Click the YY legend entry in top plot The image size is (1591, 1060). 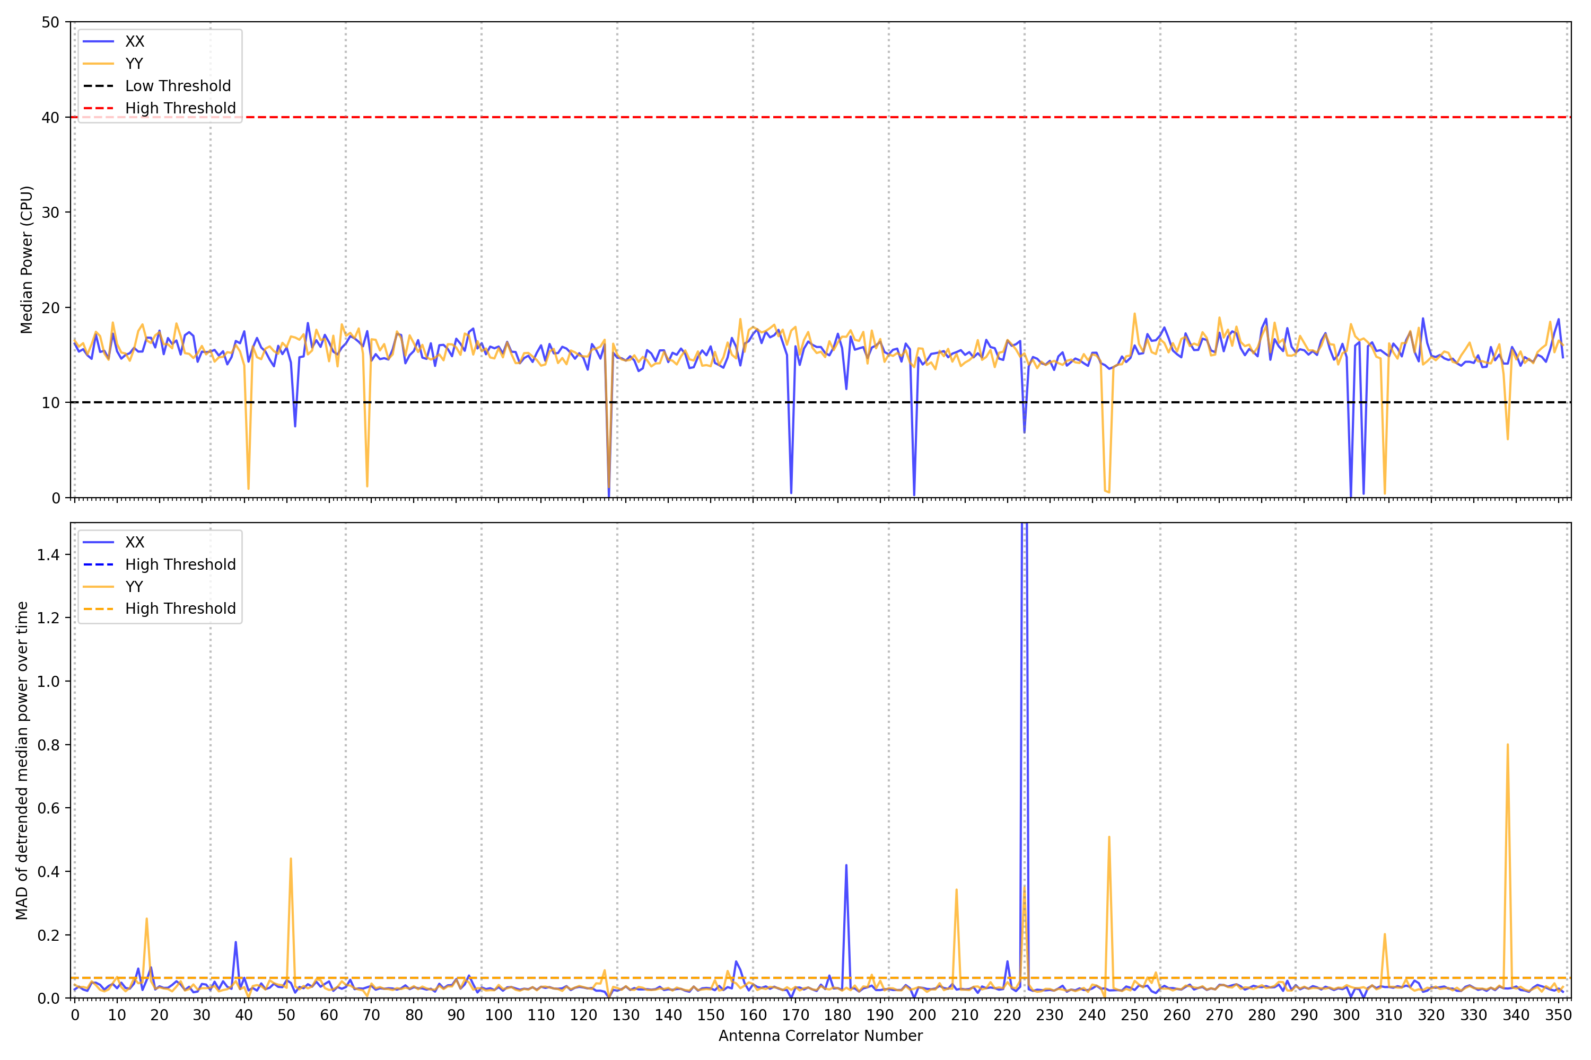pos(134,64)
